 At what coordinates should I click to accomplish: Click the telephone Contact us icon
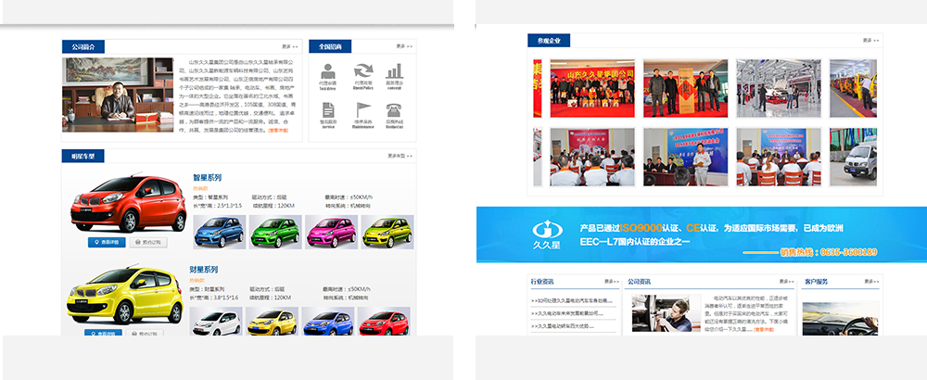(394, 110)
